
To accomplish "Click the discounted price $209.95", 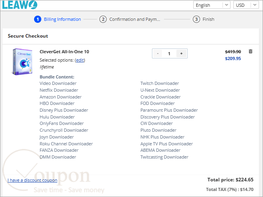I will (233, 58).
